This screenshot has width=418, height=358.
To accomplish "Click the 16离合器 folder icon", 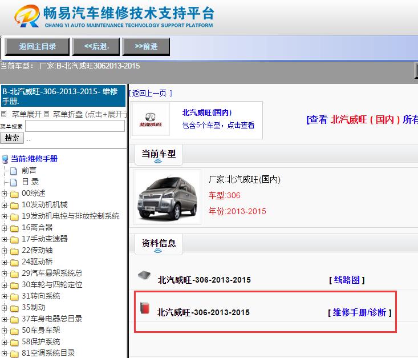I will tap(14, 228).
